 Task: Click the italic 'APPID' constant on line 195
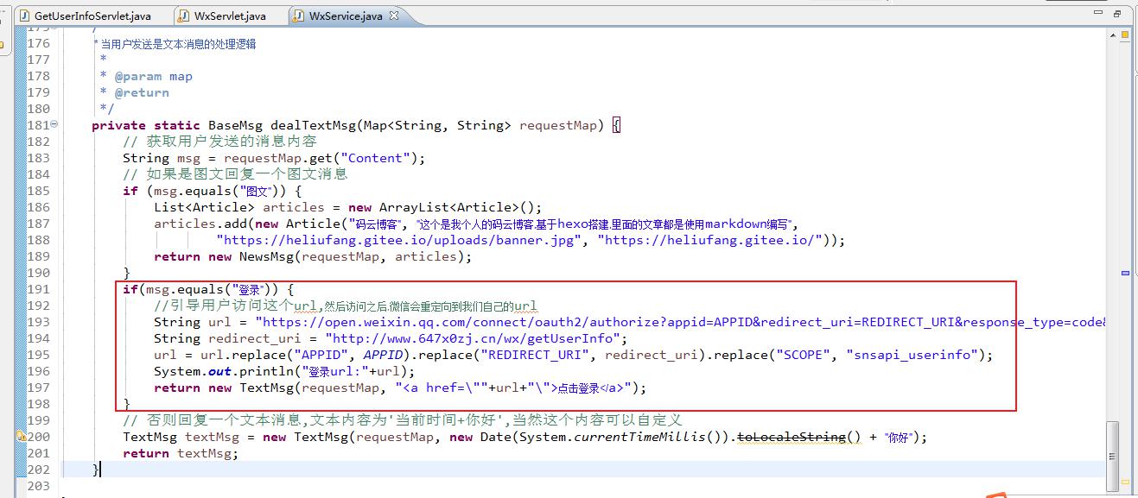pos(383,355)
